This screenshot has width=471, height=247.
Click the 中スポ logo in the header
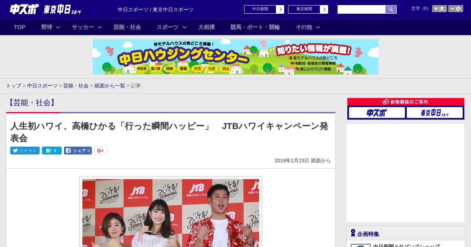point(24,9)
